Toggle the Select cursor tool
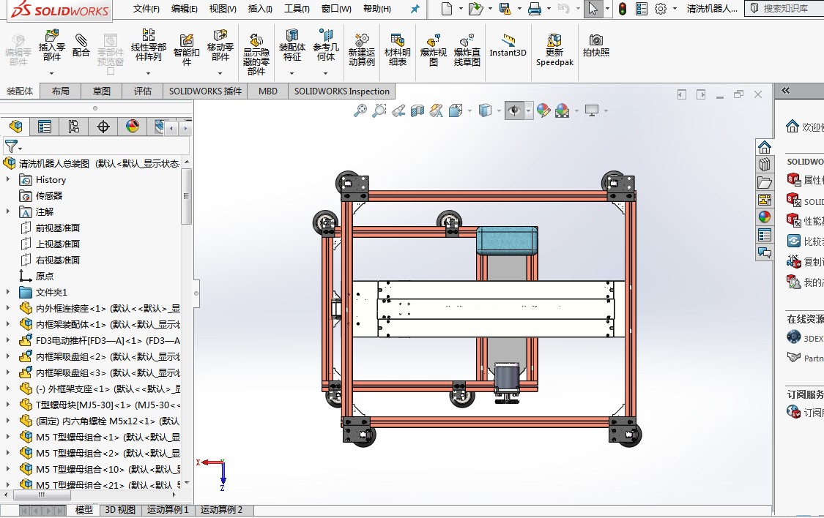Image resolution: width=824 pixels, height=518 pixels. tap(593, 8)
